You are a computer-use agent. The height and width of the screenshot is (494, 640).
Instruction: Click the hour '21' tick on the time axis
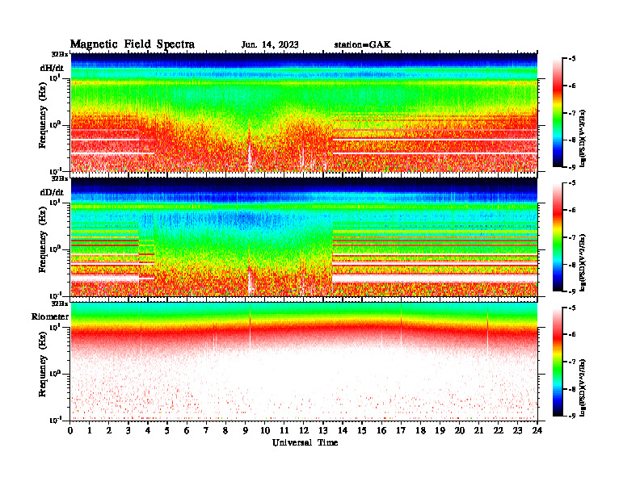(478, 430)
